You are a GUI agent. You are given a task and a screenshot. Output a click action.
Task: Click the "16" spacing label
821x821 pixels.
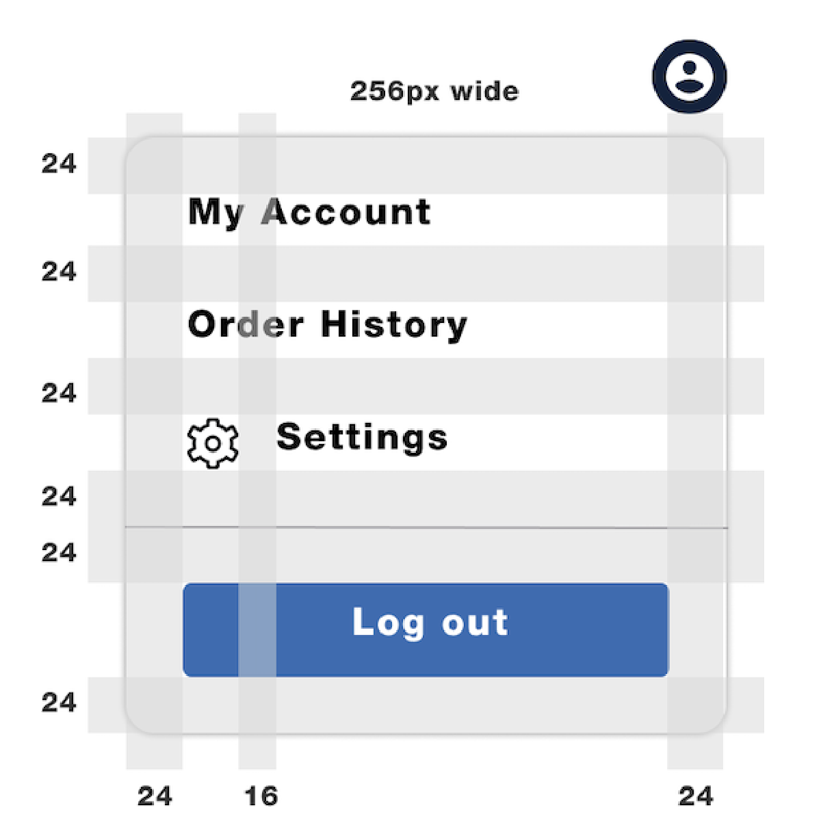pos(261,796)
